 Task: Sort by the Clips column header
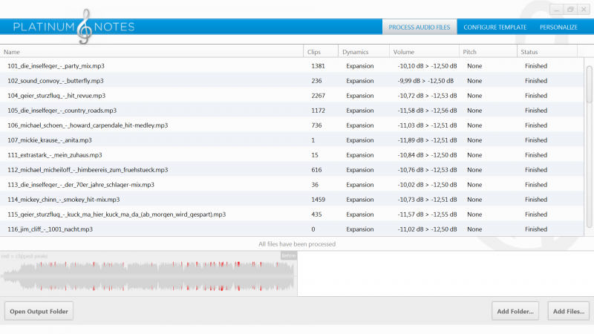point(321,52)
